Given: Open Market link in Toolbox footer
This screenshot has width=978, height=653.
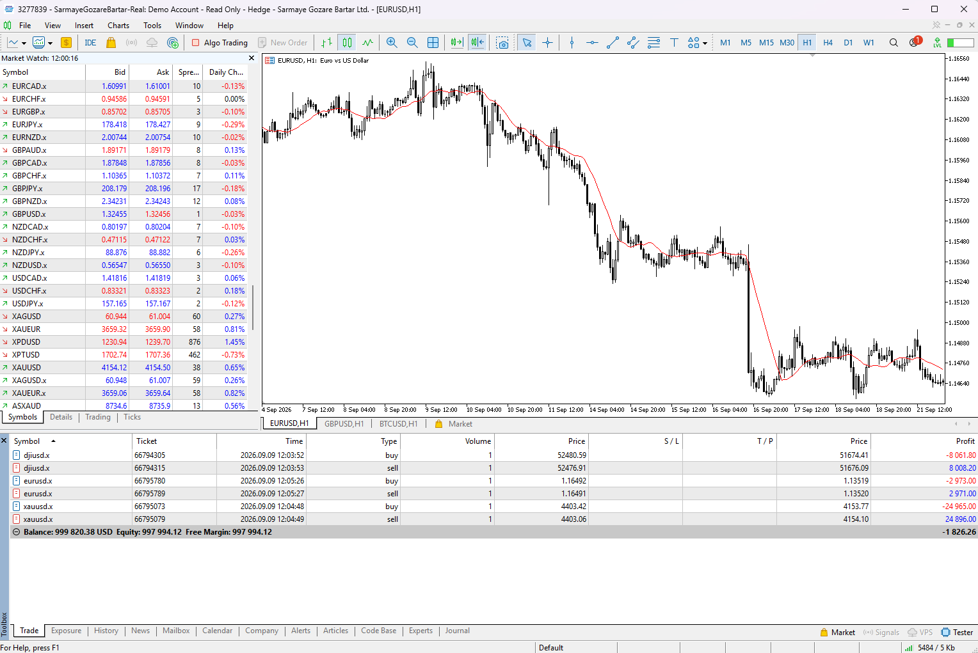Looking at the screenshot, I should (x=837, y=633).
